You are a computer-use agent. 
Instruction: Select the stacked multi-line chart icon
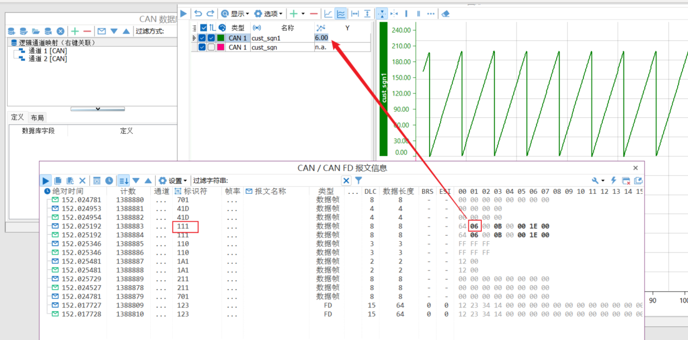click(x=341, y=14)
